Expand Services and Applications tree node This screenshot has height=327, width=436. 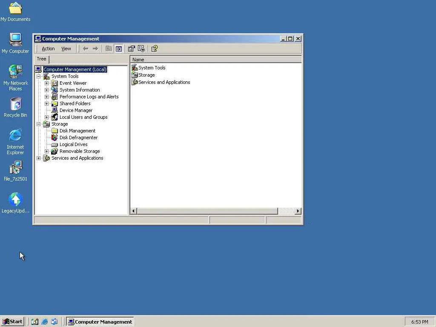pos(39,158)
